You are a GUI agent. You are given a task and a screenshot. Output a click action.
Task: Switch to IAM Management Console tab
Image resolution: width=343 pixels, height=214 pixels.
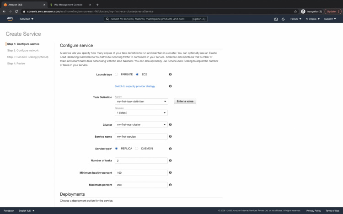tap(70, 5)
